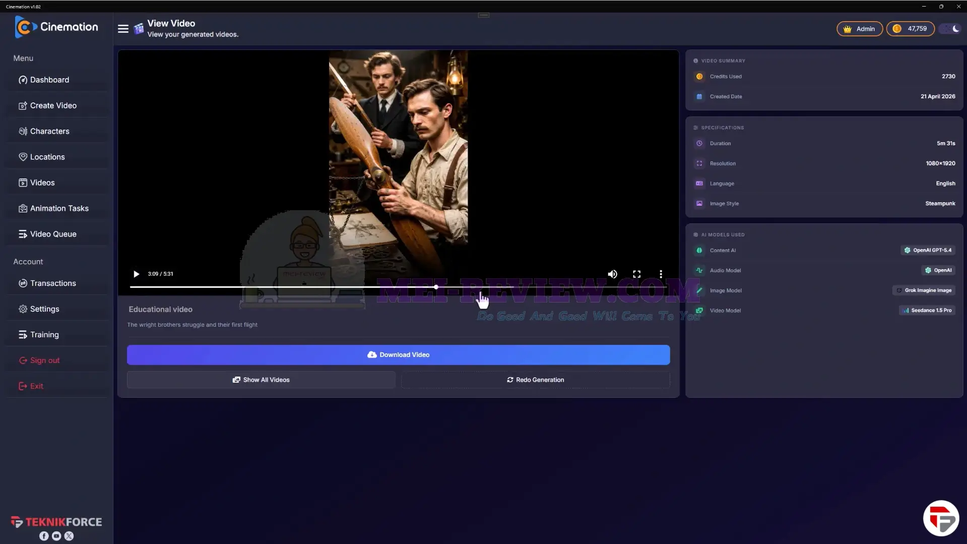967x544 pixels.
Task: Click Exit in the sidebar
Action: click(x=57, y=386)
